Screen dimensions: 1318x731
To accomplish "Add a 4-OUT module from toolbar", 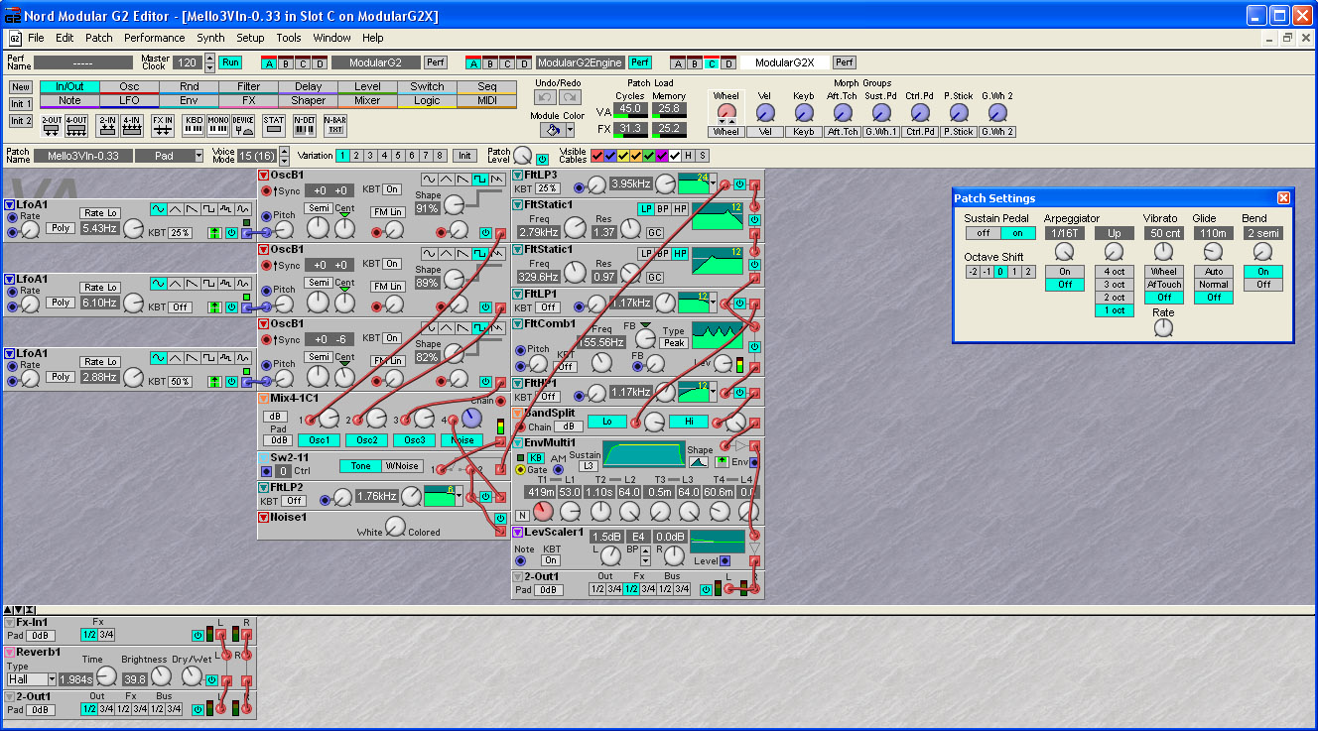I will pyautogui.click(x=76, y=125).
